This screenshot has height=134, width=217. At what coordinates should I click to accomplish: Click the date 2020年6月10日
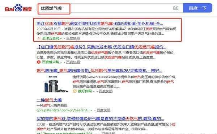(x=48, y=29)
